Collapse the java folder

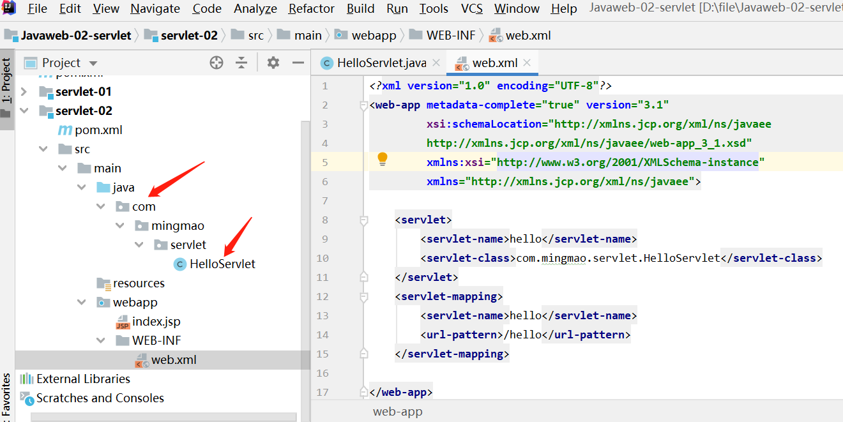coord(82,188)
